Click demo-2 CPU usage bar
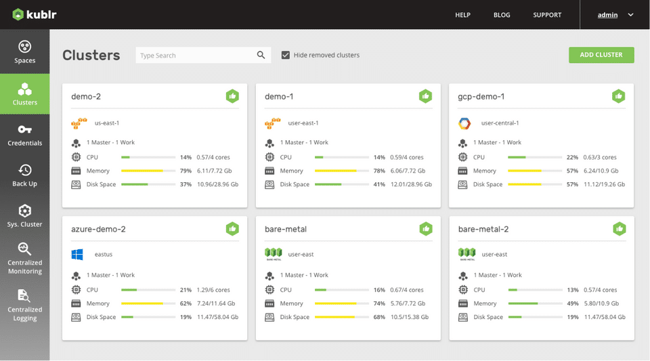The width and height of the screenshot is (650, 361). coord(148,158)
